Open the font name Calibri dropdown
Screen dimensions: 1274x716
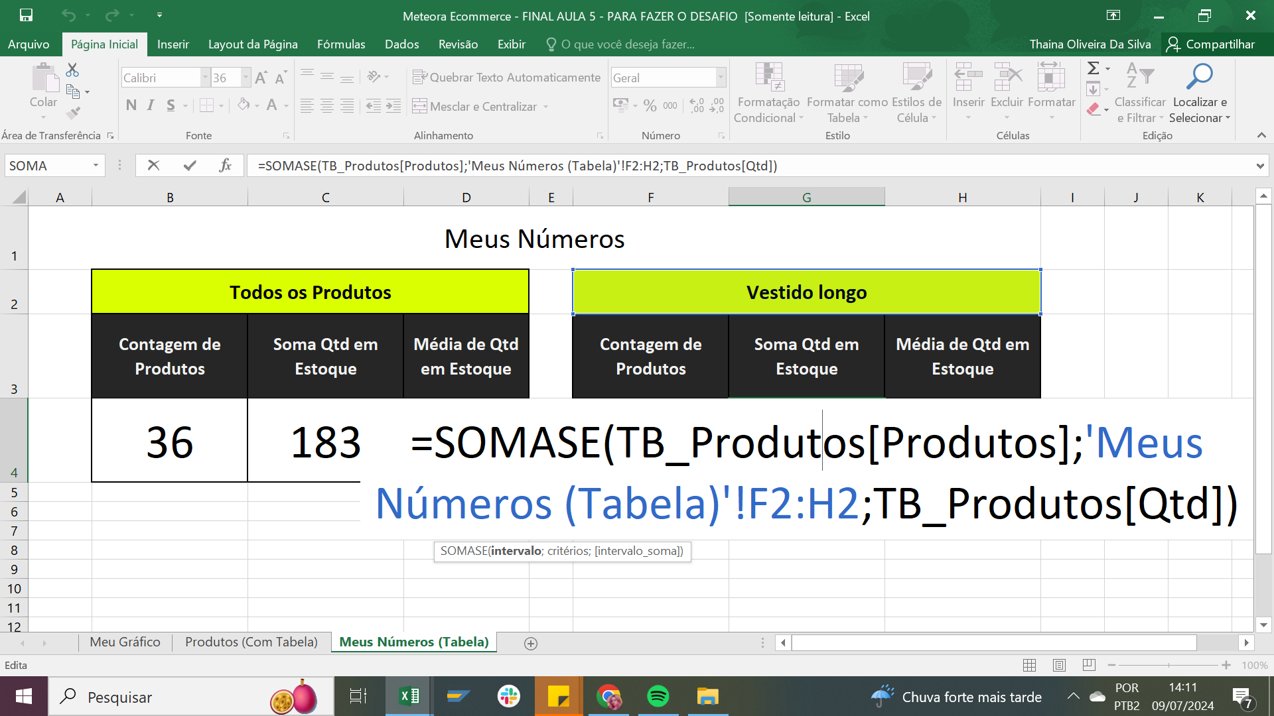pos(205,78)
